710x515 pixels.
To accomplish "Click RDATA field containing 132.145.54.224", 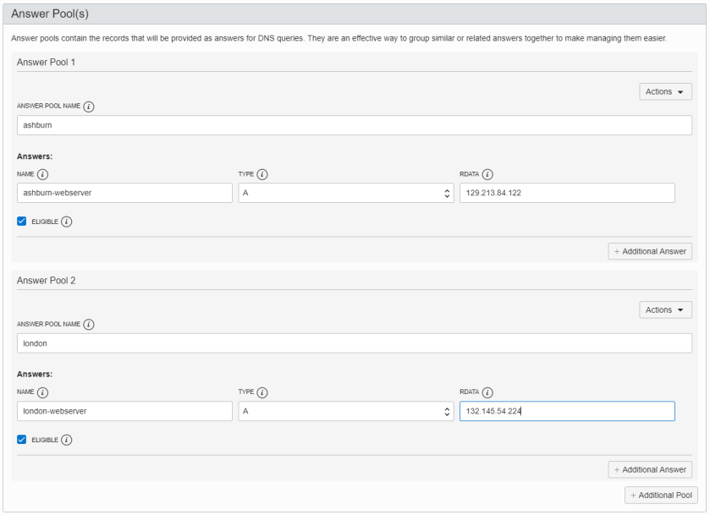I will (566, 411).
